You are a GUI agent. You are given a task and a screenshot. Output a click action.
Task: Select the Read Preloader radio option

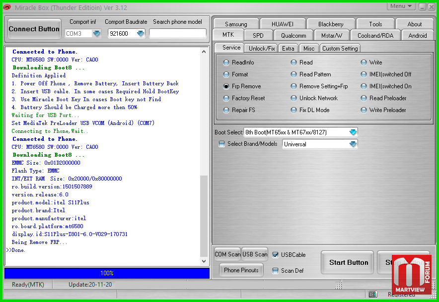[x=364, y=98]
